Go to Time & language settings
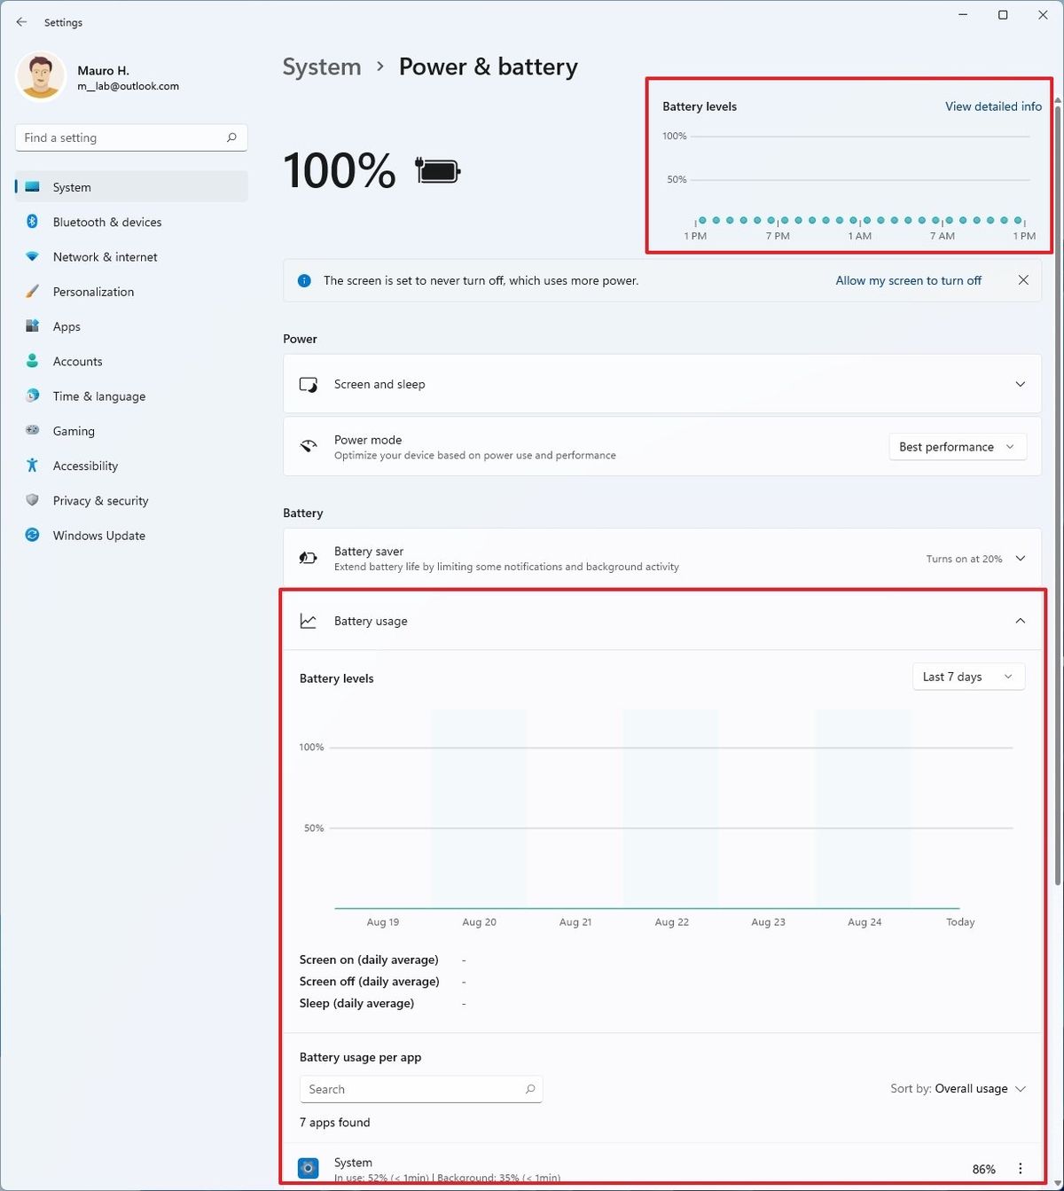 [x=98, y=396]
